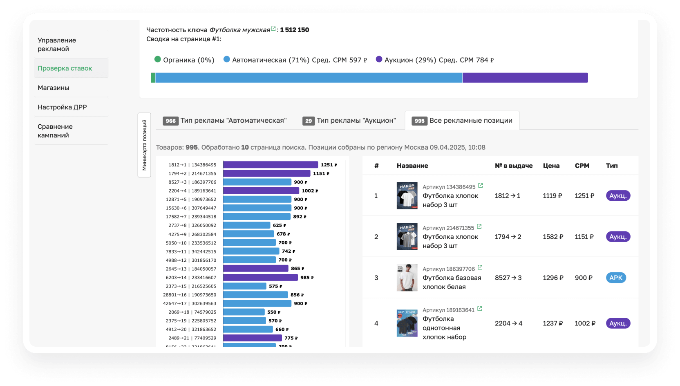Screen dimensions: 680x386
Task: Go to Настройка ДРР sidebar item
Action: coord(62,107)
